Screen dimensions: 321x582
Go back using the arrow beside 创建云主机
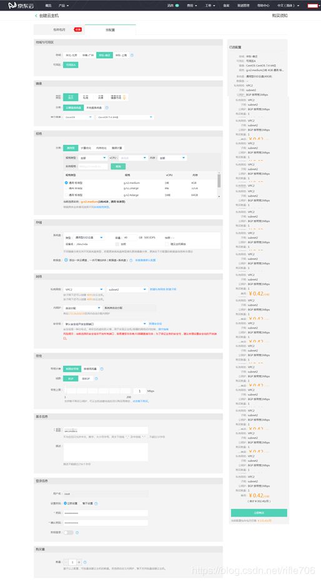click(36, 16)
